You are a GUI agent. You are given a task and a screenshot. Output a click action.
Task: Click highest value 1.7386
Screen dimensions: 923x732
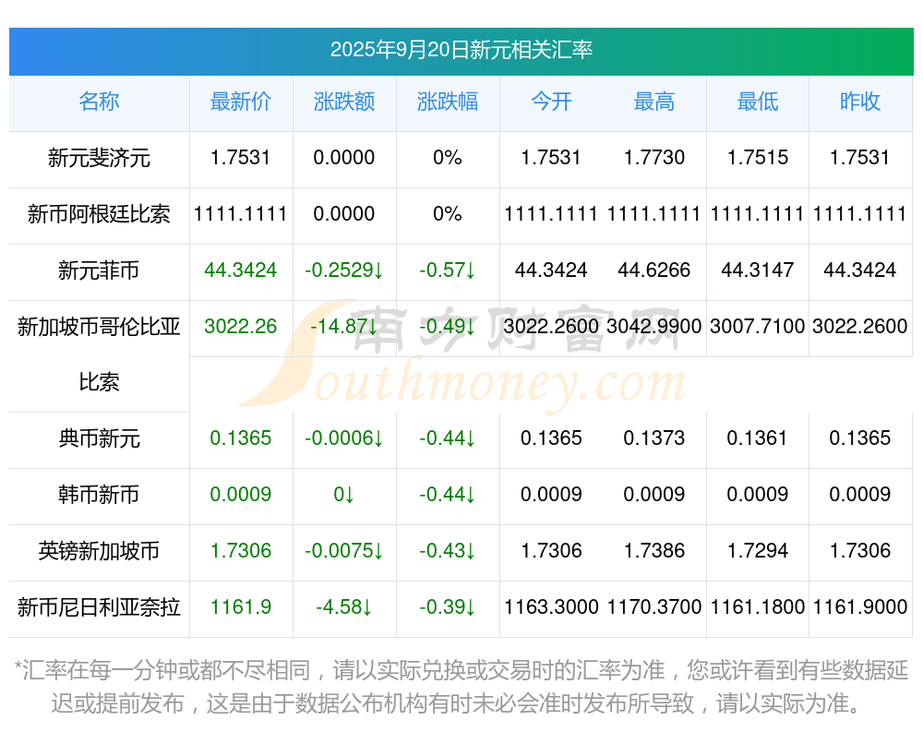[x=654, y=551]
